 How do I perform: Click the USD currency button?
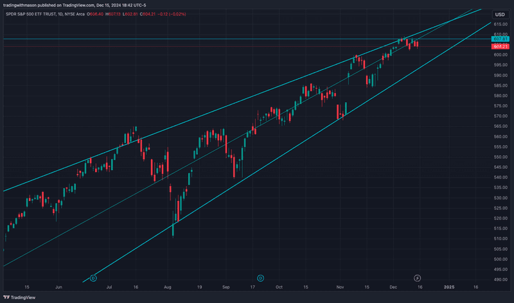point(500,14)
